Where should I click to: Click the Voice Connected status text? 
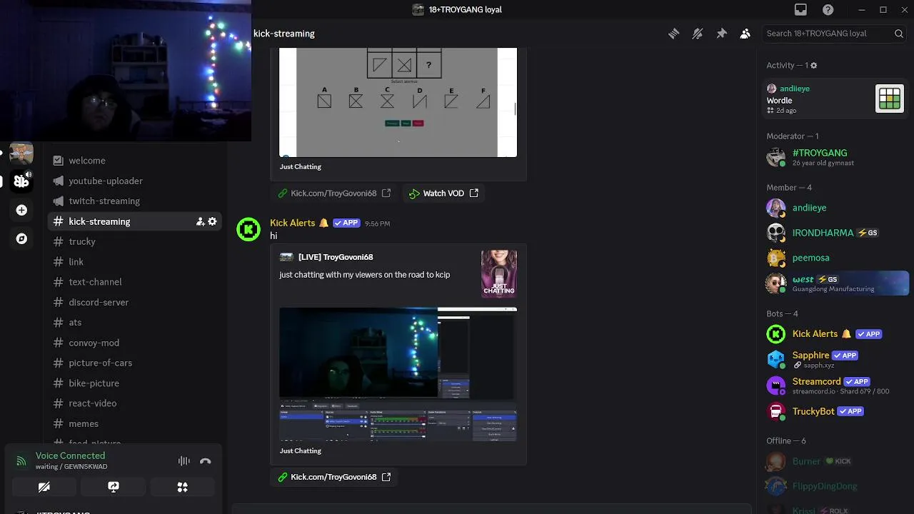[x=70, y=455]
